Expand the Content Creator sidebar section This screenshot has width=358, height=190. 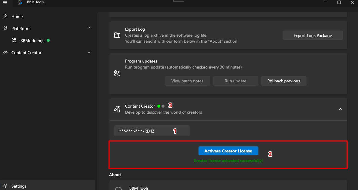pos(89,53)
